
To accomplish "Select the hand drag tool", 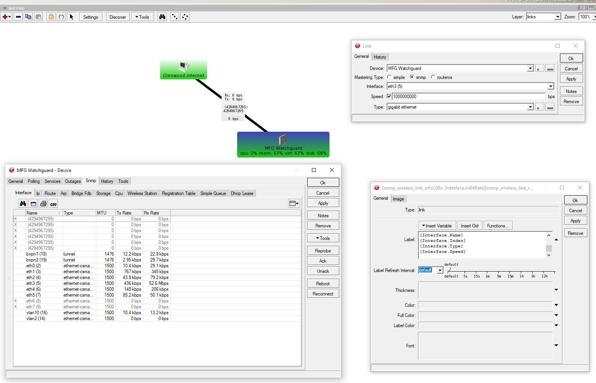I will coord(61,17).
